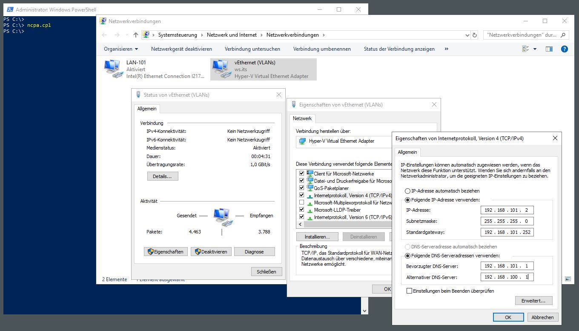Open the Details... button in Status dialog
This screenshot has width=579, height=331.
pyautogui.click(x=163, y=176)
